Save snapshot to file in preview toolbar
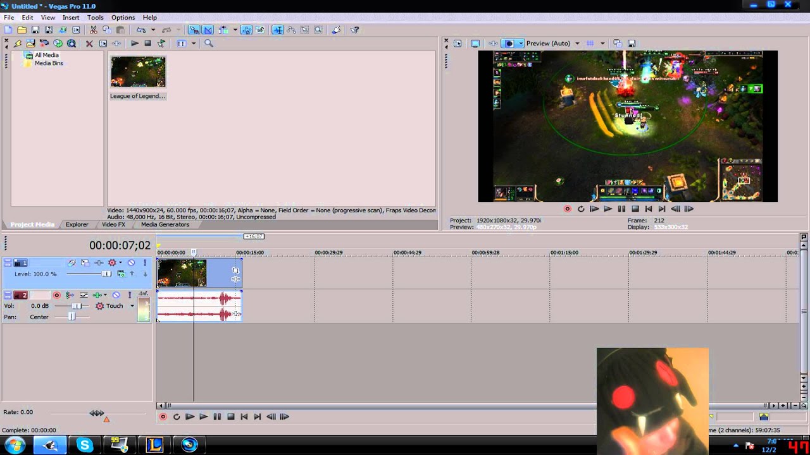 632,44
